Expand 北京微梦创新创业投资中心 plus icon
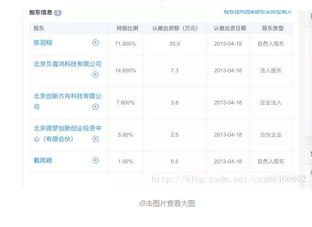This screenshot has height=227, width=312. tap(95, 139)
